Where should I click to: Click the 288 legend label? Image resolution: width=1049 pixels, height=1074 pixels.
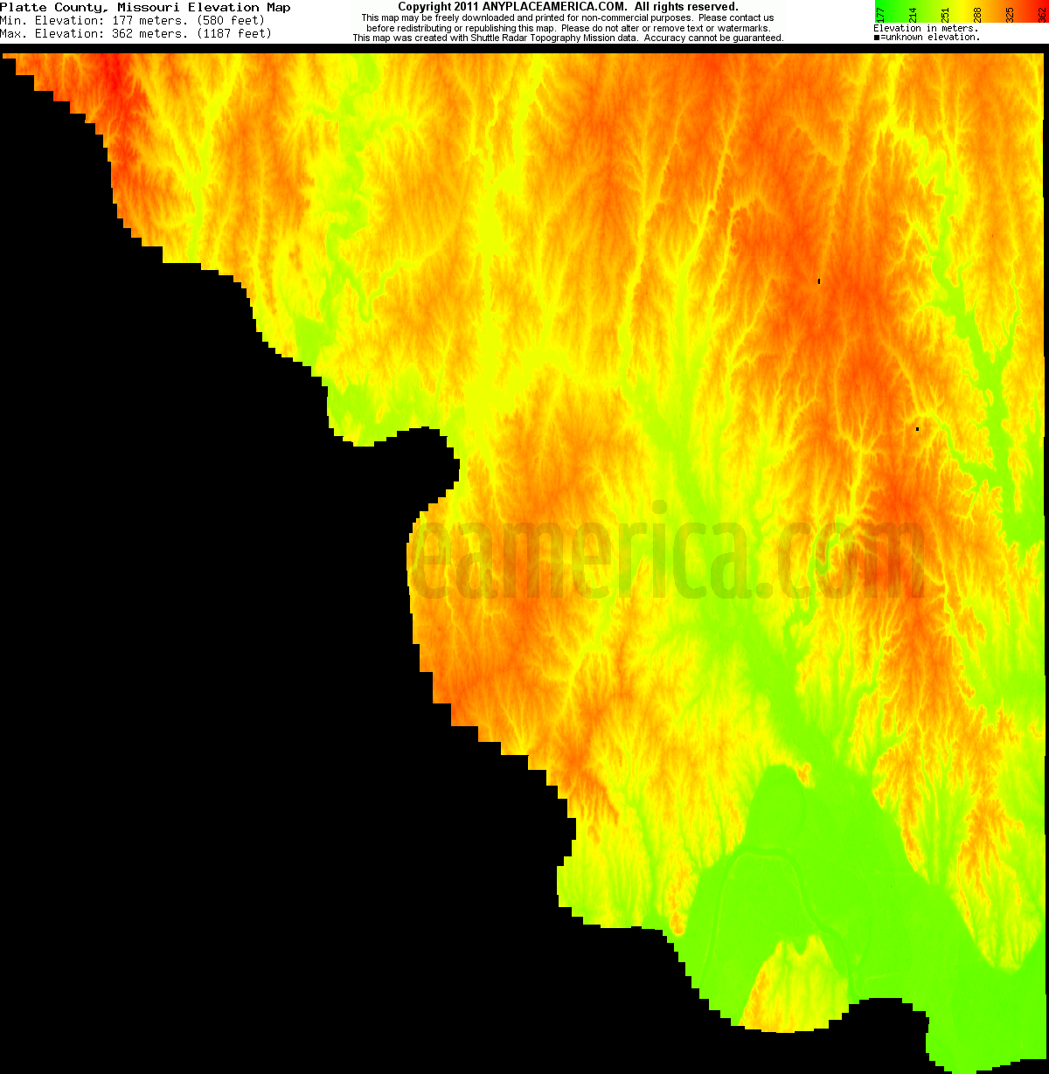tap(977, 13)
